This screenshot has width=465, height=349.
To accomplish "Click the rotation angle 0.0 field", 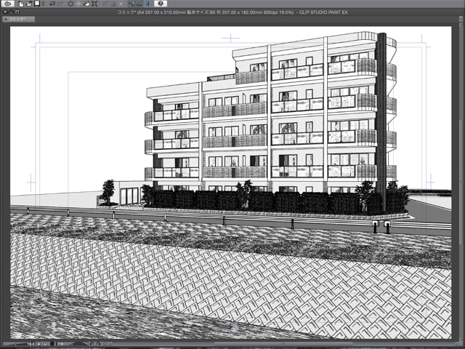I will click(x=60, y=344).
